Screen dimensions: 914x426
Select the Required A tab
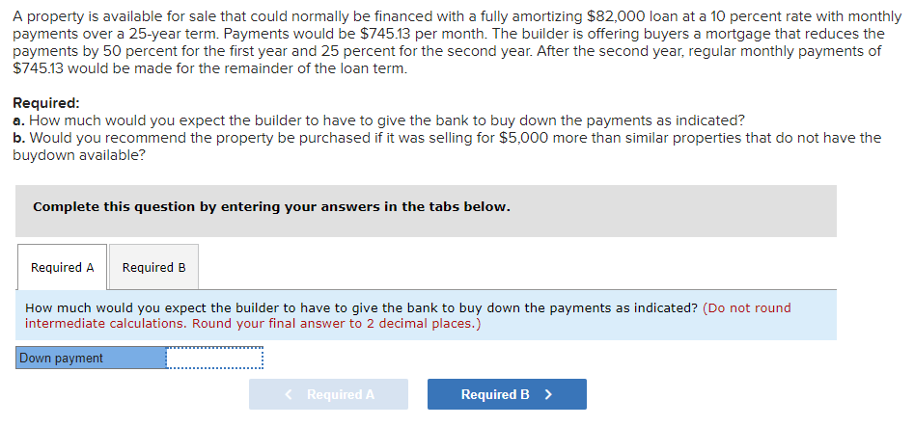pyautogui.click(x=63, y=267)
